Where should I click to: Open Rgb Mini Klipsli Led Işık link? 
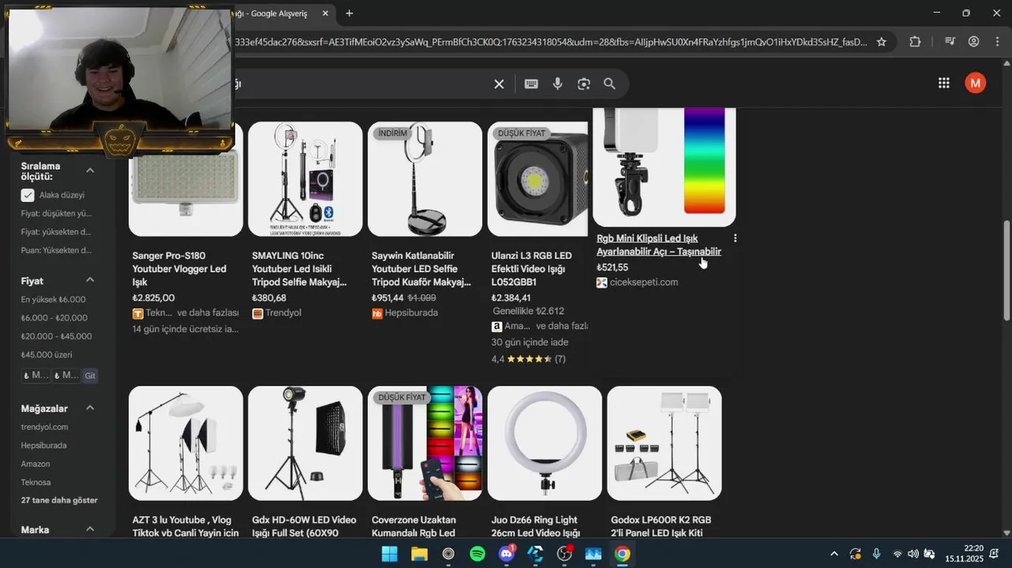pos(658,245)
